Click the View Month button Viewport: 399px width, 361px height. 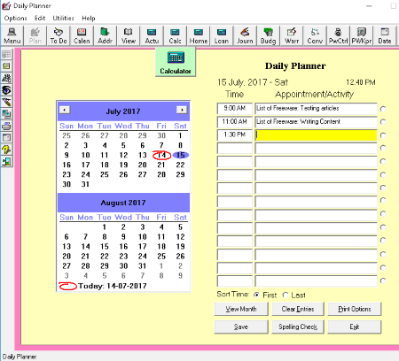[x=241, y=309]
